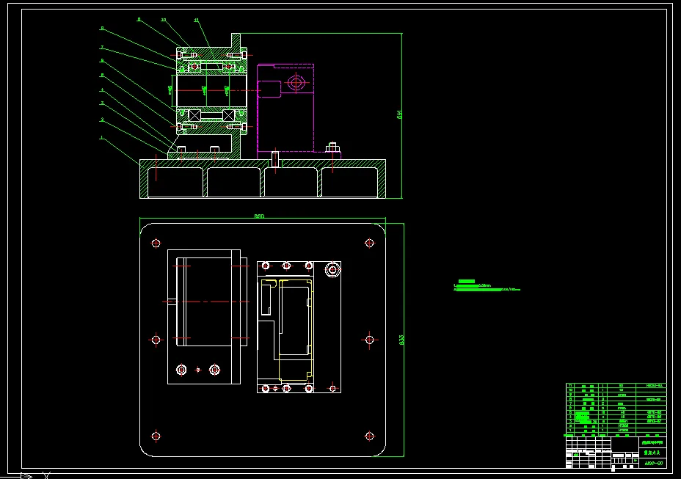Select part balloon number 2 leader label
This screenshot has height=479, width=681.
[x=103, y=120]
